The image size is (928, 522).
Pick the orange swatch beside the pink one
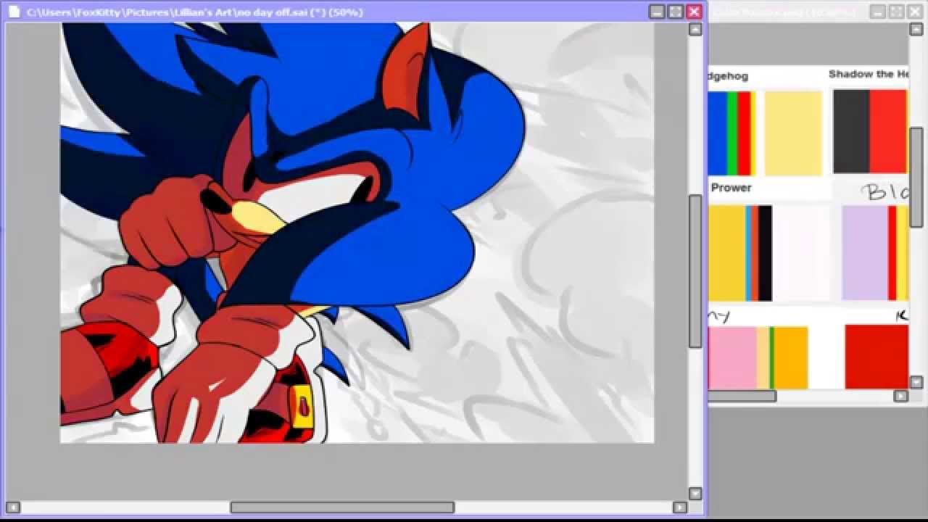click(x=791, y=357)
